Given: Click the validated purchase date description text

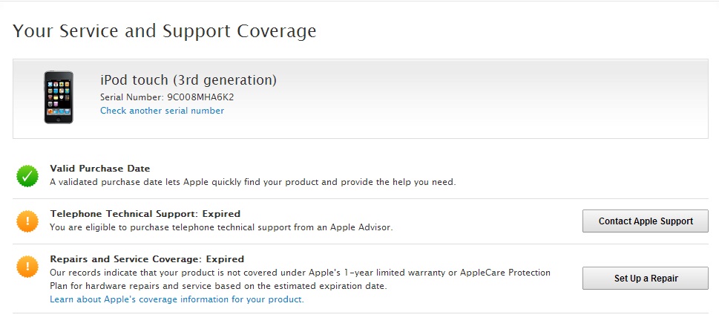Looking at the screenshot, I should 253,182.
